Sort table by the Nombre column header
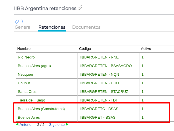The image size is (174, 131). click(x=24, y=49)
